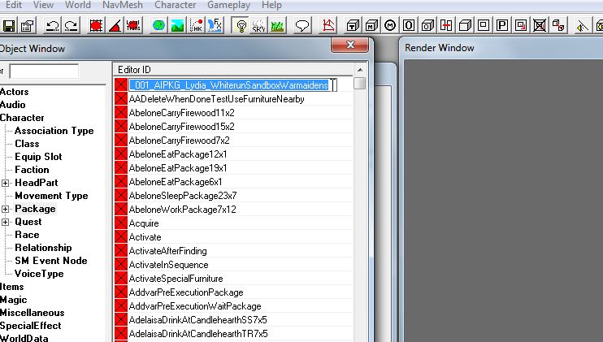
Task: Click the Undo arrow icon
Action: (52, 26)
